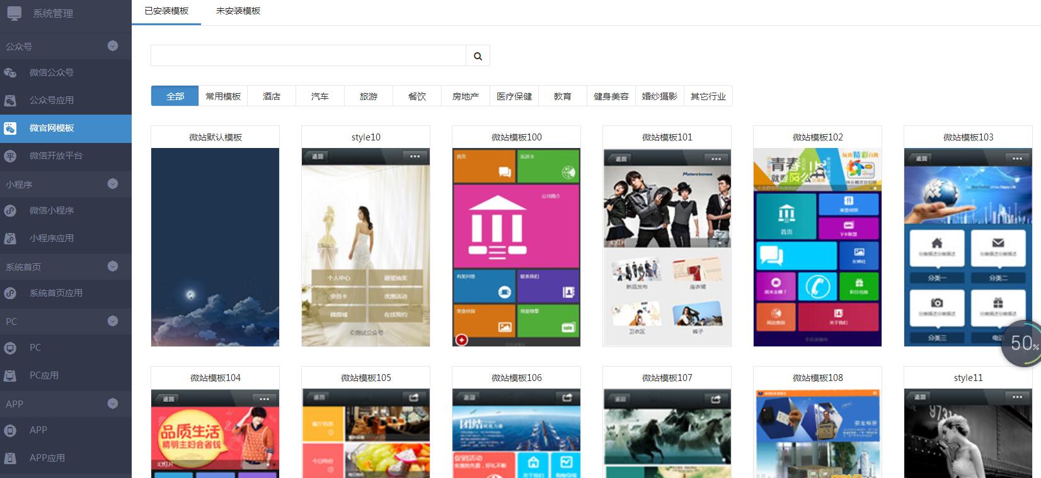
Task: Switch to the 已安装模板 tab
Action: pyautogui.click(x=166, y=11)
